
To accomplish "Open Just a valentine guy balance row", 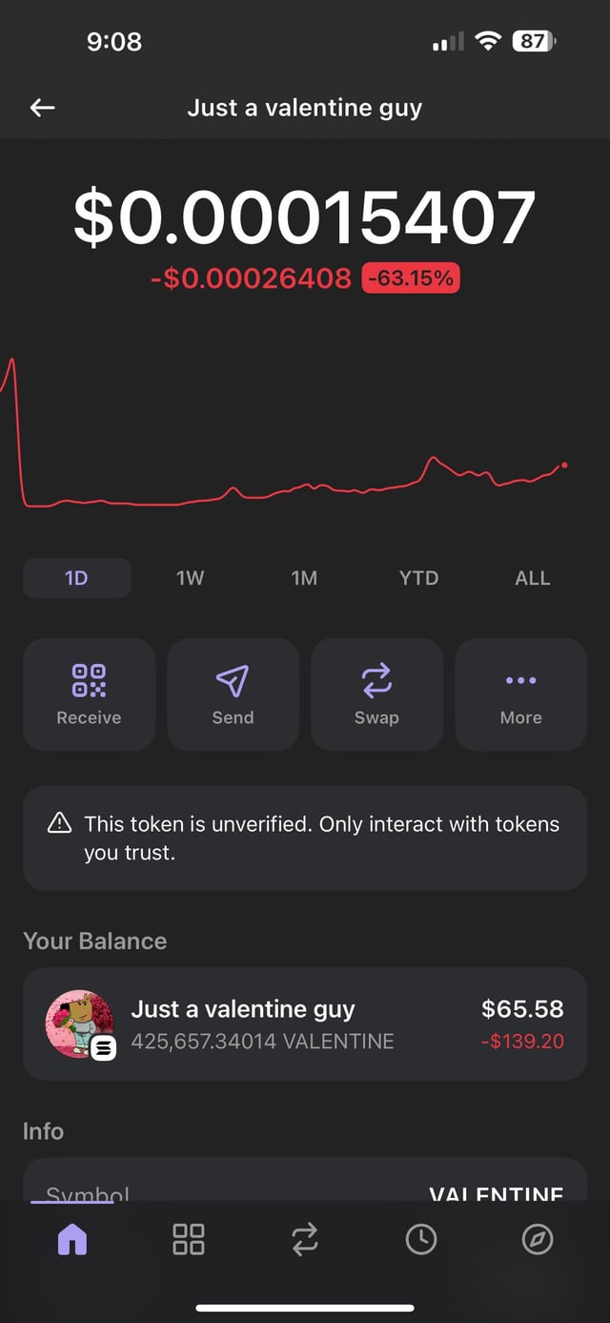I will (x=305, y=1024).
